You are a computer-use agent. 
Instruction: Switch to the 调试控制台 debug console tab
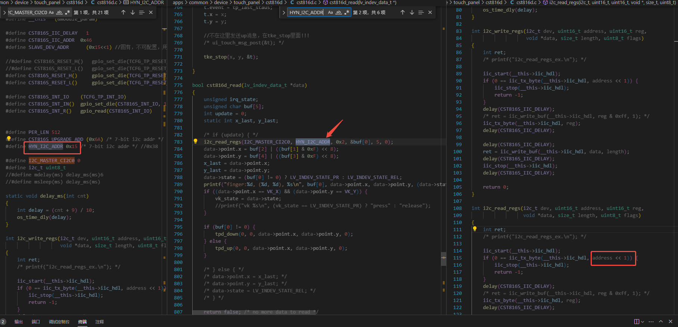tap(59, 322)
